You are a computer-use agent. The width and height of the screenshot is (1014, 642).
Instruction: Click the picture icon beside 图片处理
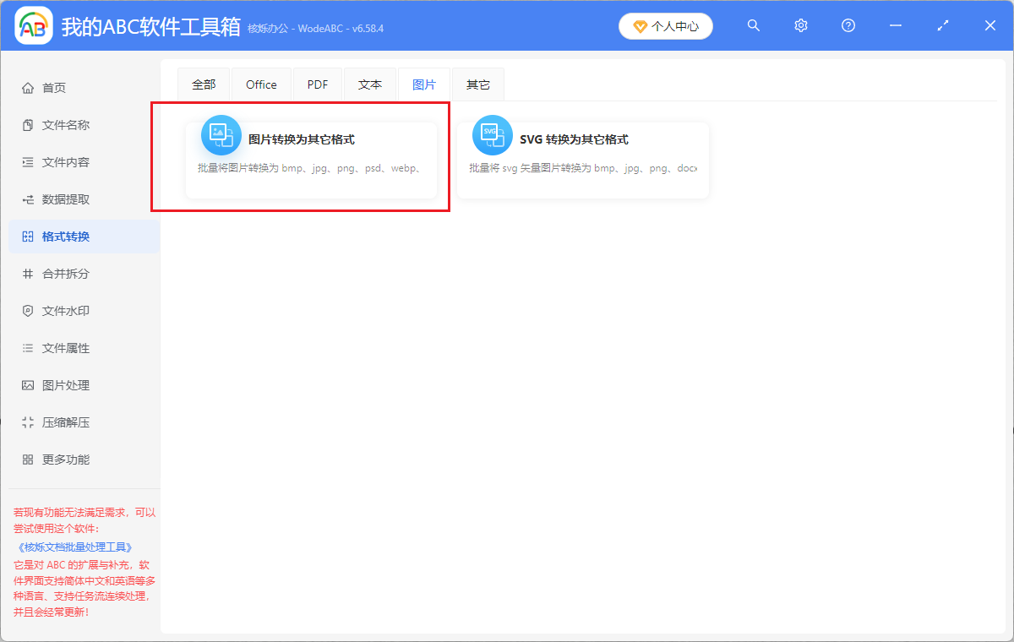(x=28, y=385)
